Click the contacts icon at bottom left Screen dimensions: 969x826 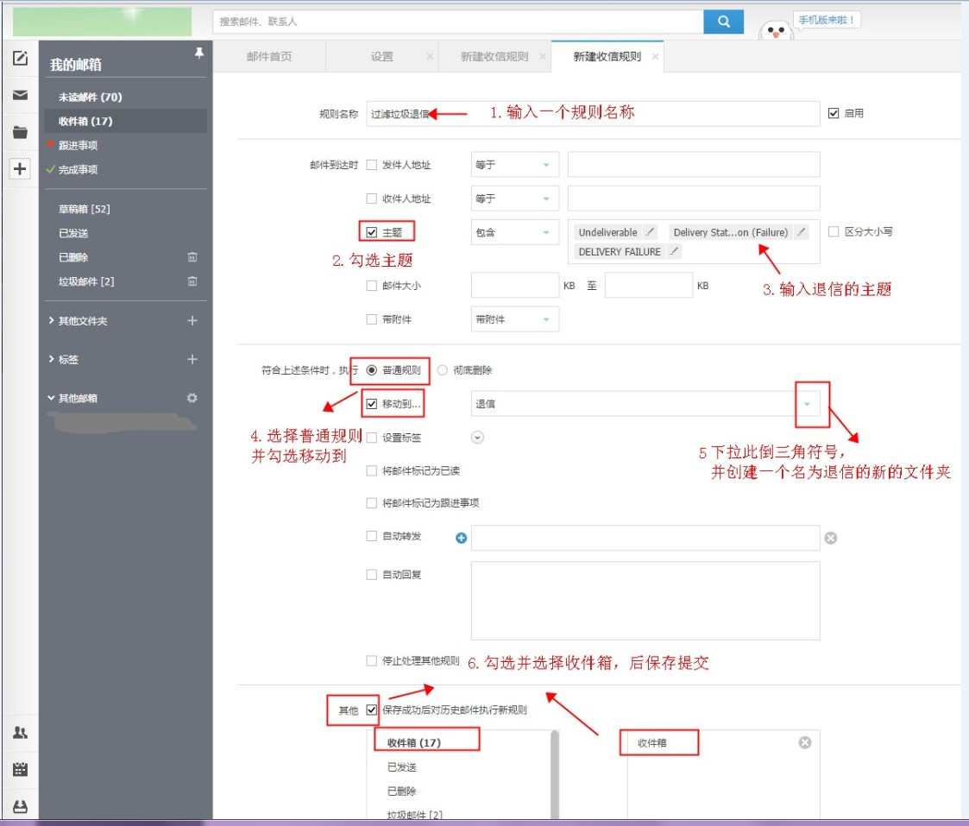[x=20, y=733]
